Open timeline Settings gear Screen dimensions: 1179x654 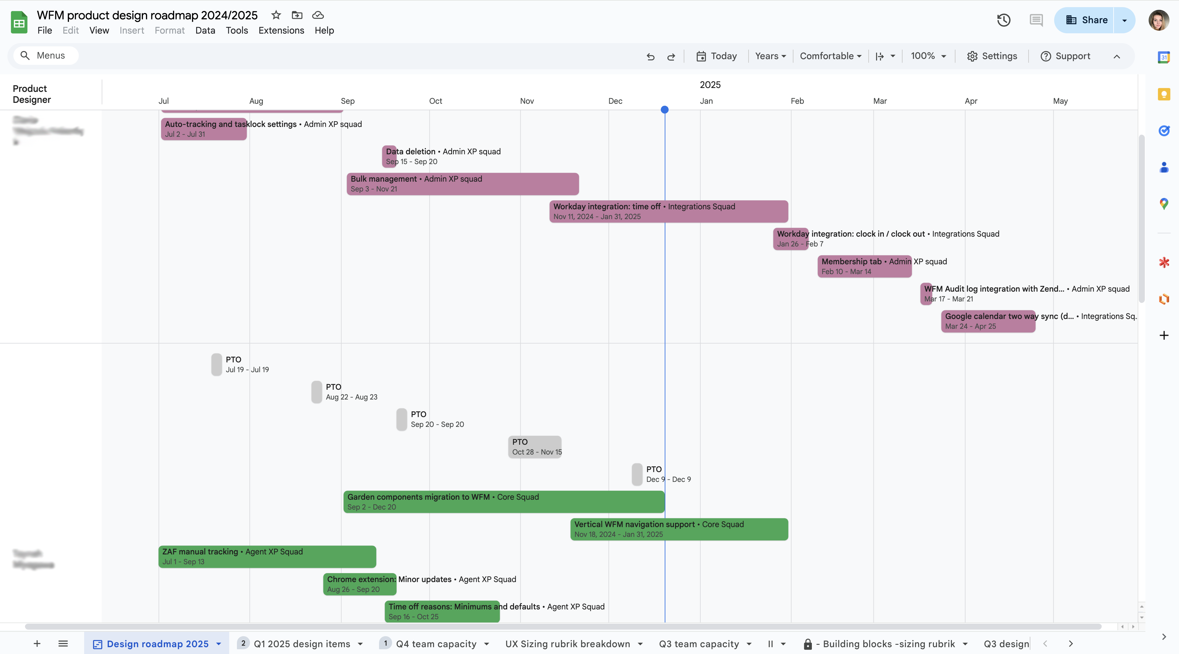pos(992,56)
